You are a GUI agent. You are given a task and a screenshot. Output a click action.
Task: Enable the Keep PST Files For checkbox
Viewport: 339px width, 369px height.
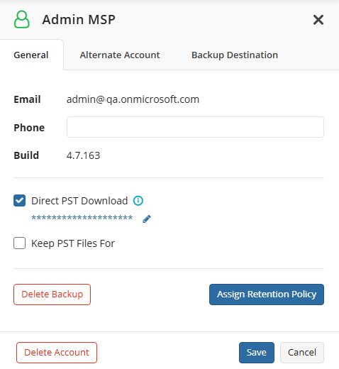[19, 243]
